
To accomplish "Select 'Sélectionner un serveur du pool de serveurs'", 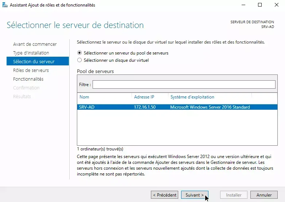I will coord(80,53).
